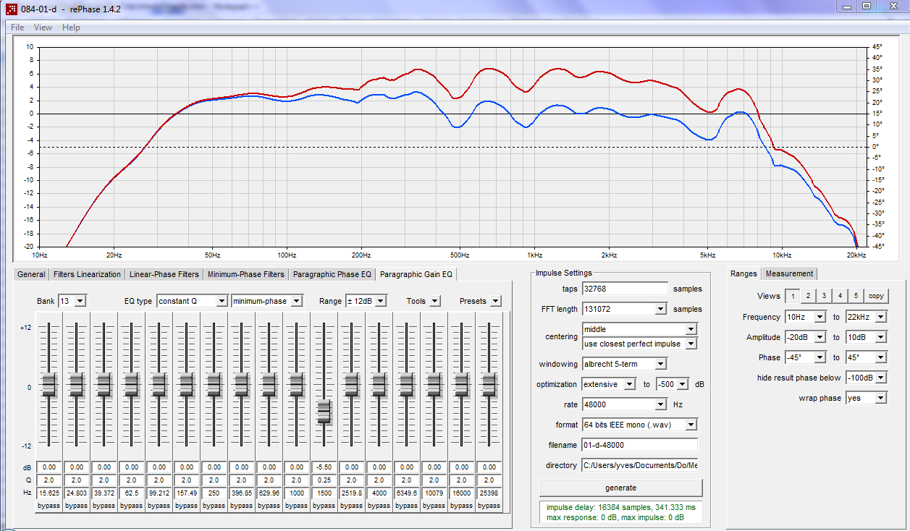Click the taps samples input field

(625, 289)
